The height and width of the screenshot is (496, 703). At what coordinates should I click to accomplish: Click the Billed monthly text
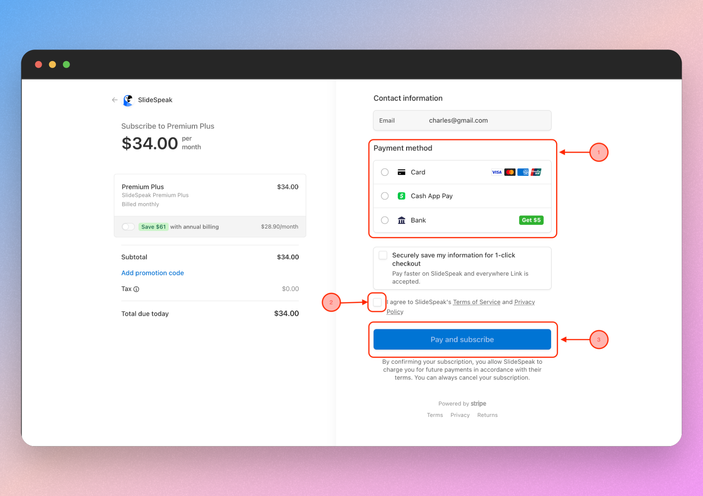pyautogui.click(x=140, y=204)
